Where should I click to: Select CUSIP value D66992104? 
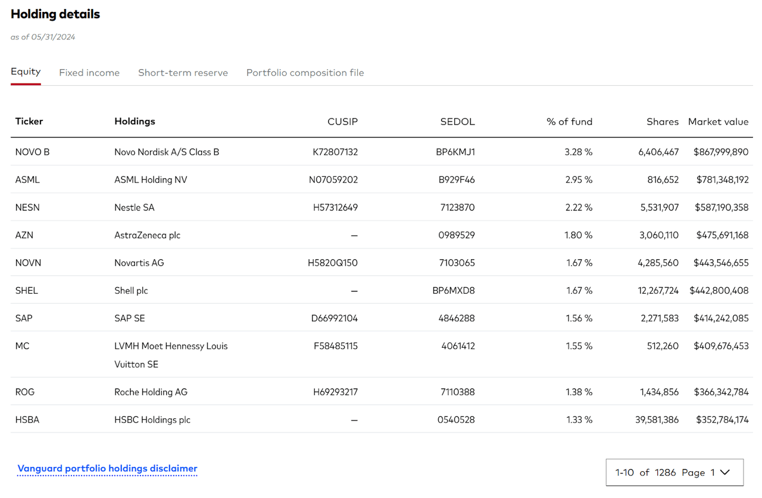pos(335,318)
